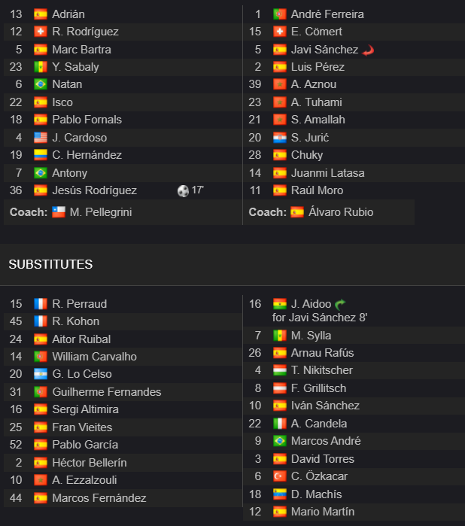Click the Croatia flag next to S. Jurić
Viewport: 465px width, 526px height.
[279, 138]
